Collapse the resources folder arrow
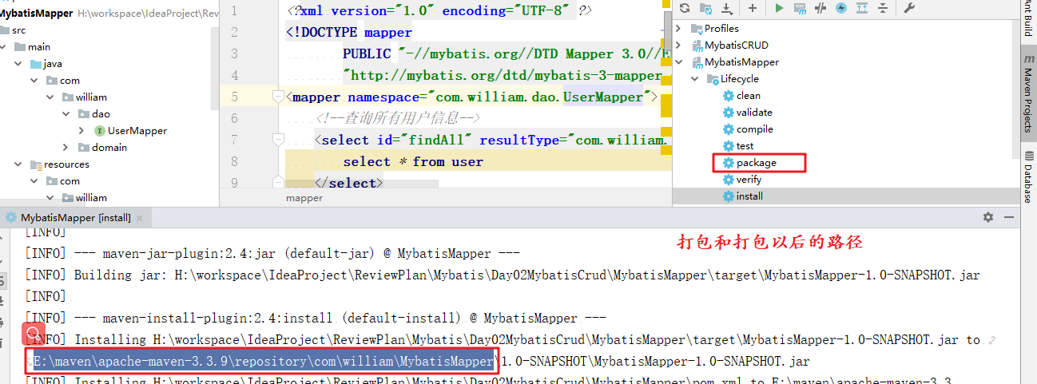 click(x=18, y=164)
